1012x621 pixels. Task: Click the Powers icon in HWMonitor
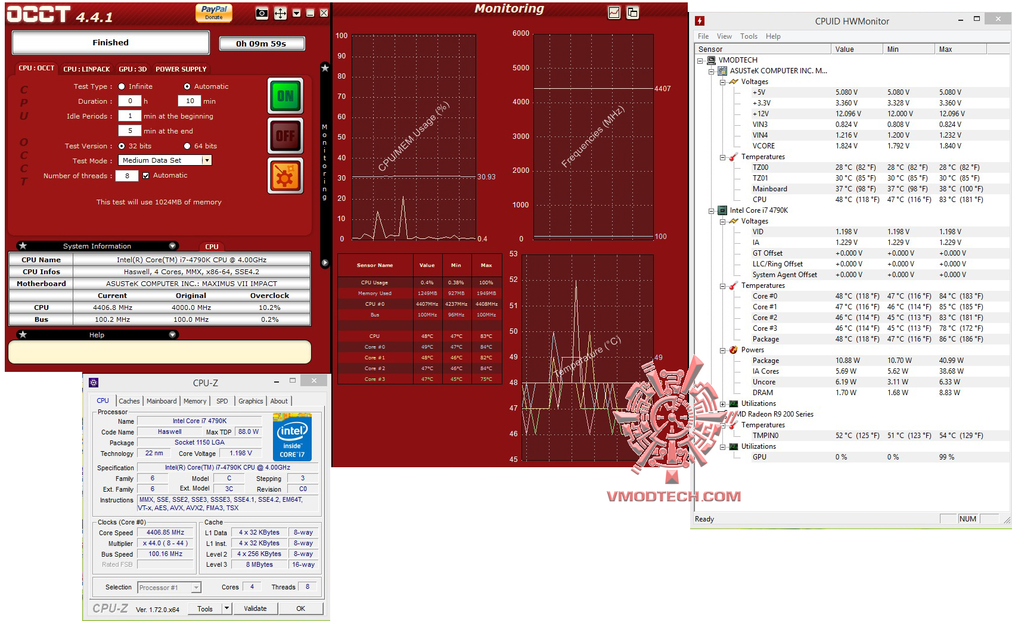pos(734,350)
